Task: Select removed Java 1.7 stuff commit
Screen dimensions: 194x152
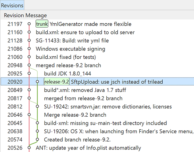Action: (85, 90)
